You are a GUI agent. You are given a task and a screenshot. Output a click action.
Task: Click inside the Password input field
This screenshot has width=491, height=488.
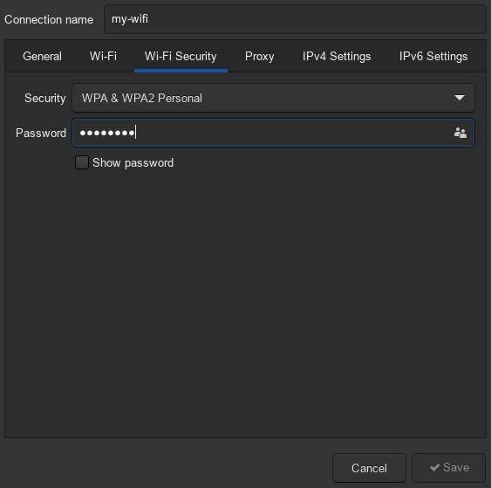coord(273,133)
